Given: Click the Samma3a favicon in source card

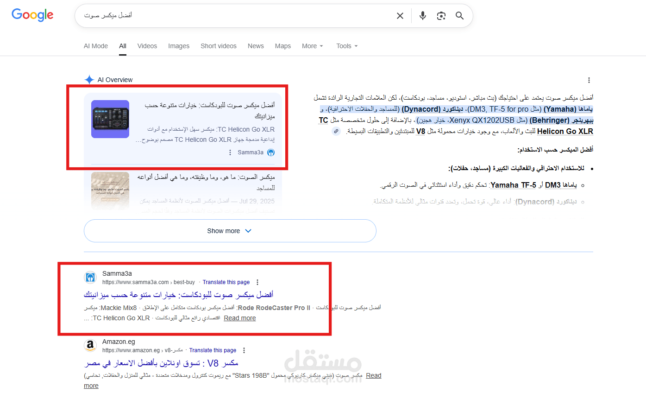Looking at the screenshot, I should (x=271, y=152).
